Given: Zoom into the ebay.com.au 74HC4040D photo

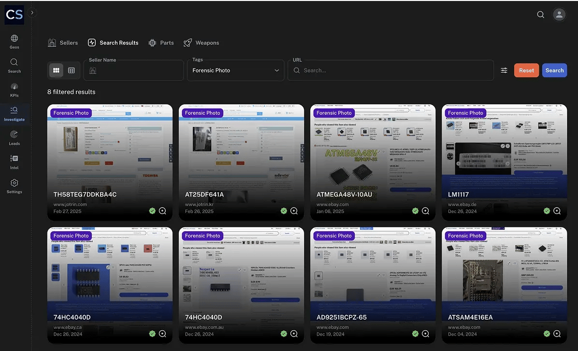Looking at the screenshot, I should (294, 334).
